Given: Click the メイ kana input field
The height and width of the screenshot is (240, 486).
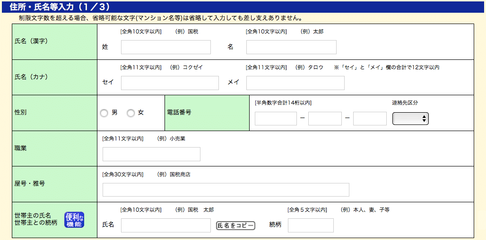Looking at the screenshot, I should [295, 83].
